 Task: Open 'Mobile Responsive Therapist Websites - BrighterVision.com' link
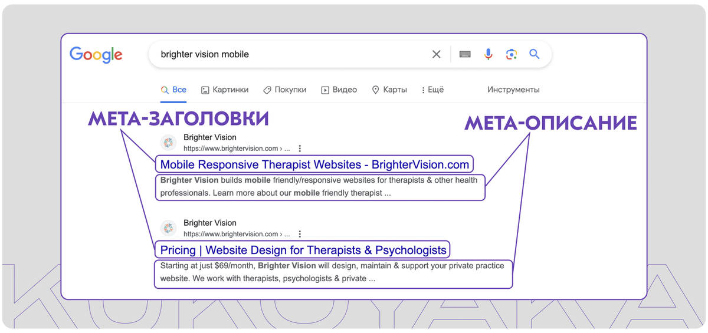pyautogui.click(x=315, y=164)
